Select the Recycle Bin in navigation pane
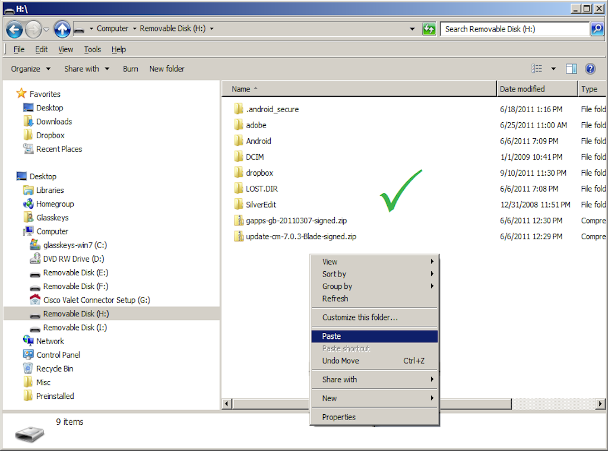 click(55, 369)
